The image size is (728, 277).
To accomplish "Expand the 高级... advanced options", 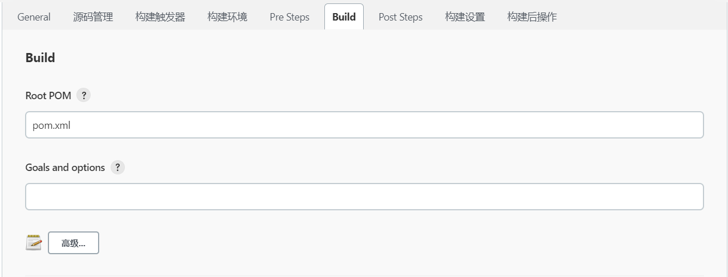I will (74, 243).
